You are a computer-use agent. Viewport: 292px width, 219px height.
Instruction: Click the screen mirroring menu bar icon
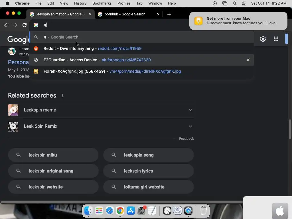point(225,3)
